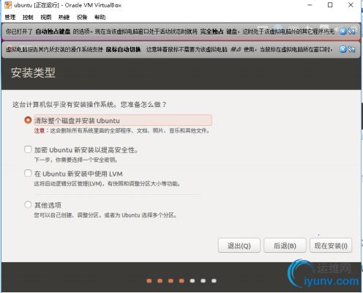This screenshot has height=293, width=363.
Task: Open the 视图 menu
Action: pyautogui.click(x=46, y=17)
